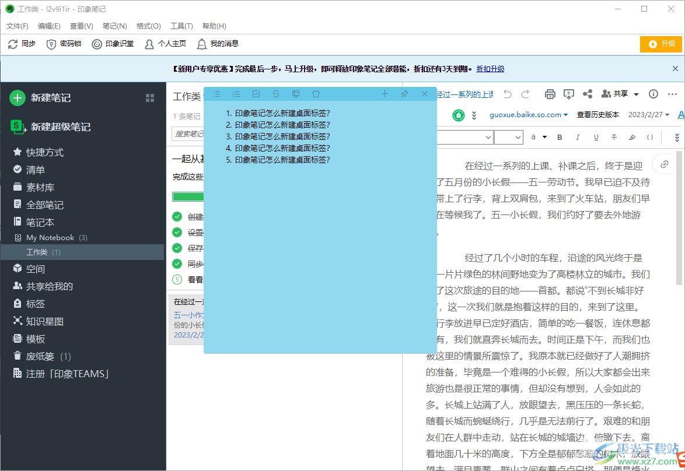
Task: Expand the 共享 dropdown arrow
Action: point(636,94)
